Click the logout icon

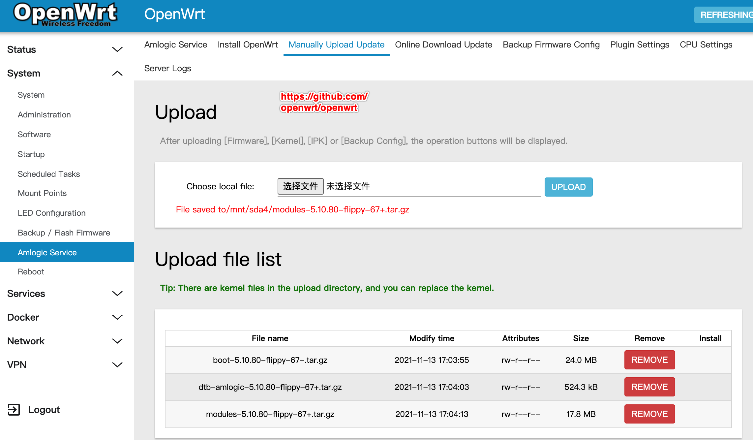[x=15, y=409]
